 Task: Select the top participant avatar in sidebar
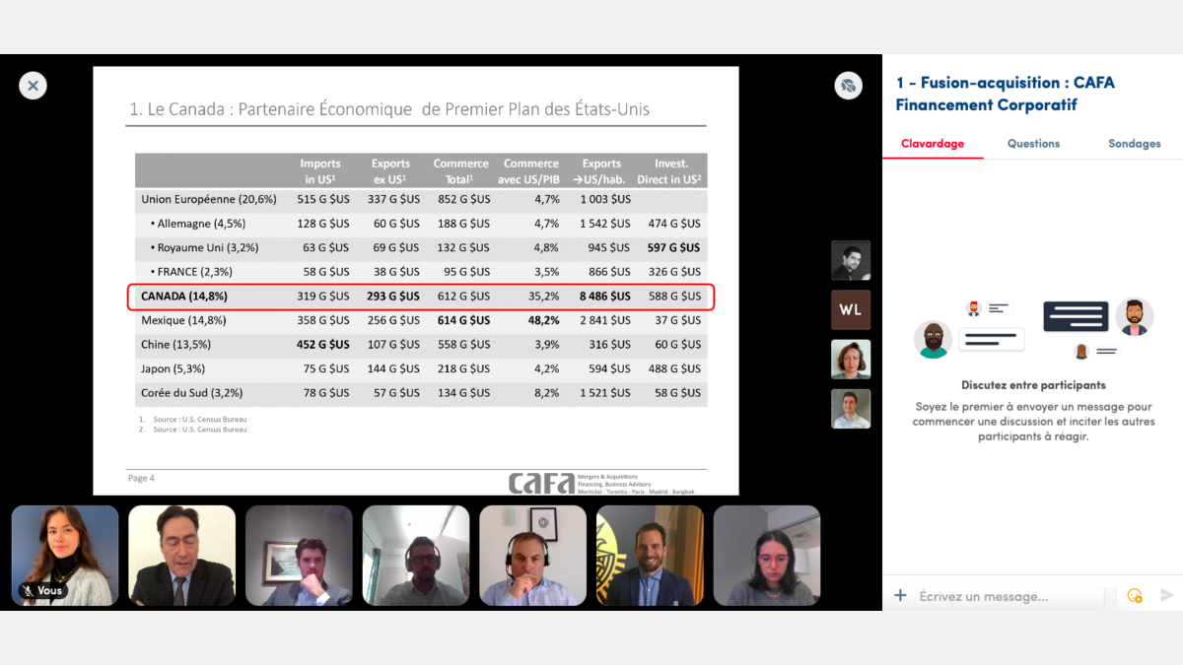tap(850, 260)
